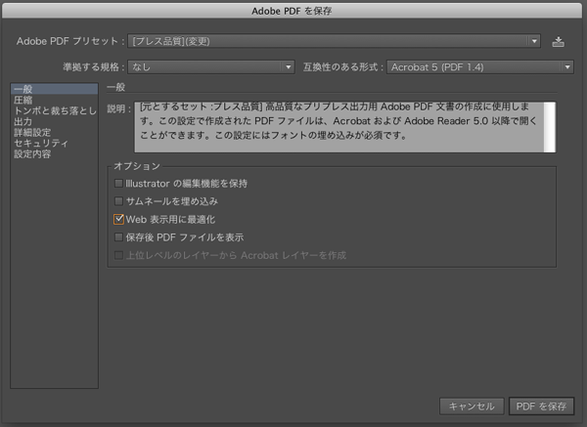Open the 準拠する規格 dropdown
Screen dimensions: 587x427
(x=211, y=66)
